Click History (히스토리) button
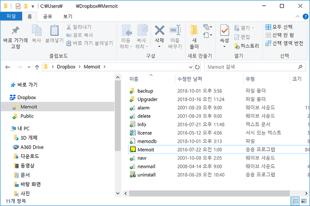The height and width of the screenshot is (206, 310). click(247, 46)
